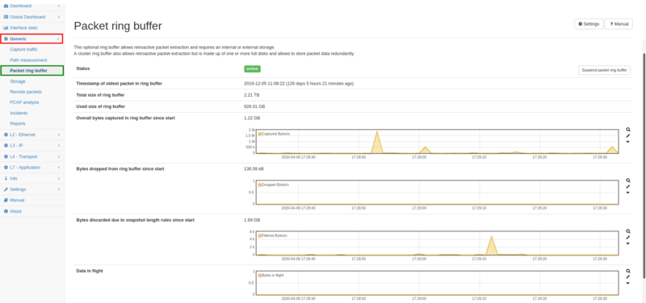The image size is (646, 303).
Task: Click the magnifier icon beside Dropped Bytes chart
Action: point(628,181)
